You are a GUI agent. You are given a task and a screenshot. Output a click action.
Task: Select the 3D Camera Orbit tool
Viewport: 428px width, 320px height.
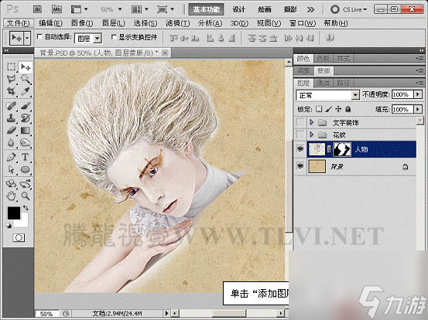pyautogui.click(x=26, y=184)
